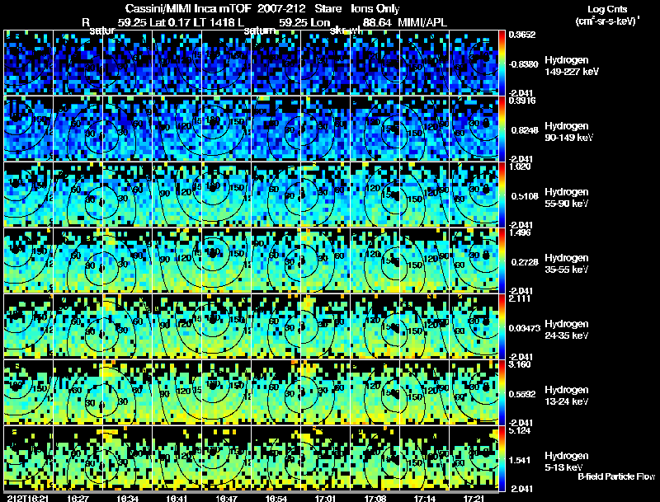660x502 pixels.
Task: Click the Hydrogen 5-13 keV color bar
Action: (502, 458)
